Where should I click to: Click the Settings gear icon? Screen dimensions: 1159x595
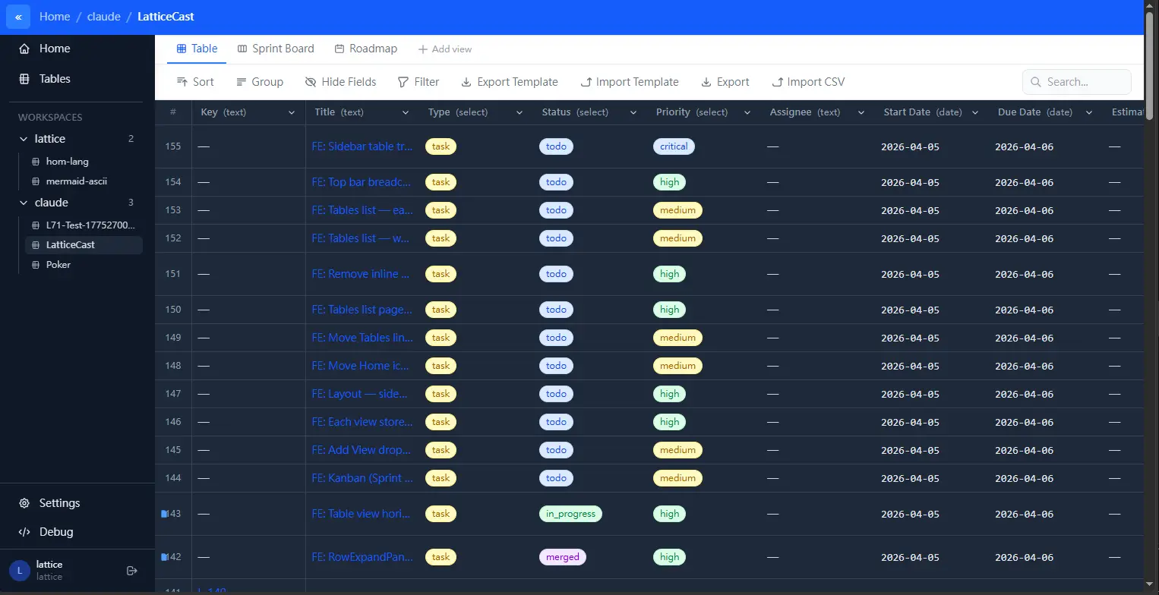tap(24, 503)
